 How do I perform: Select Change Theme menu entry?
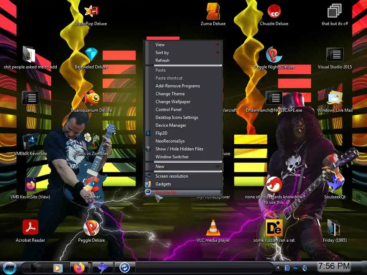[183, 94]
